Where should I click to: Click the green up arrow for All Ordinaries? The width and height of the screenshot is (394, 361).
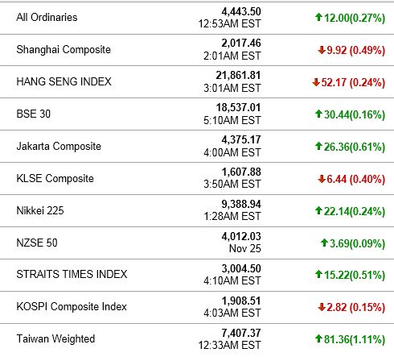point(318,17)
